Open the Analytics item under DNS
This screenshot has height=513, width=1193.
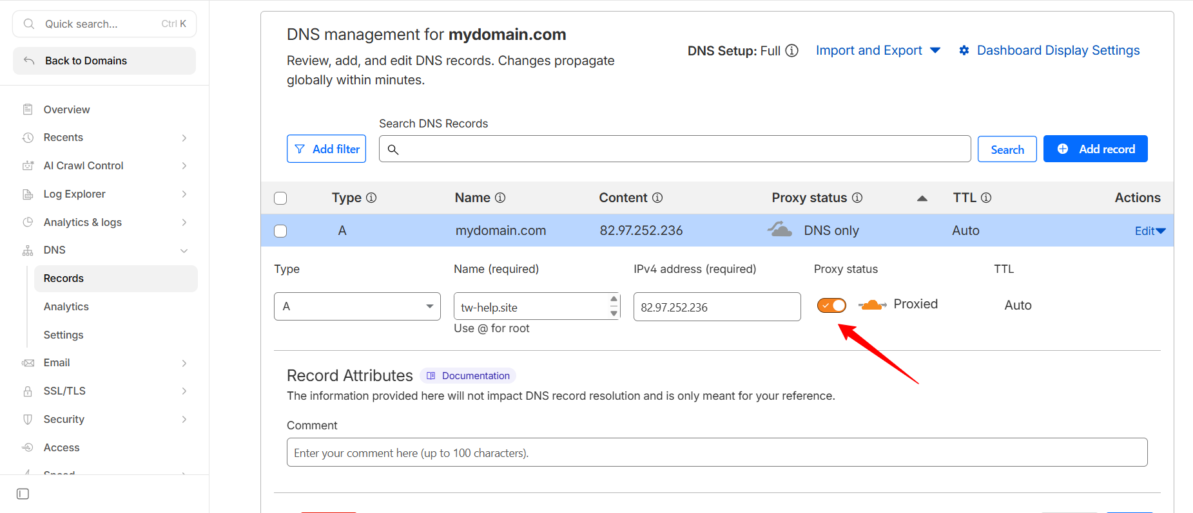pos(66,307)
